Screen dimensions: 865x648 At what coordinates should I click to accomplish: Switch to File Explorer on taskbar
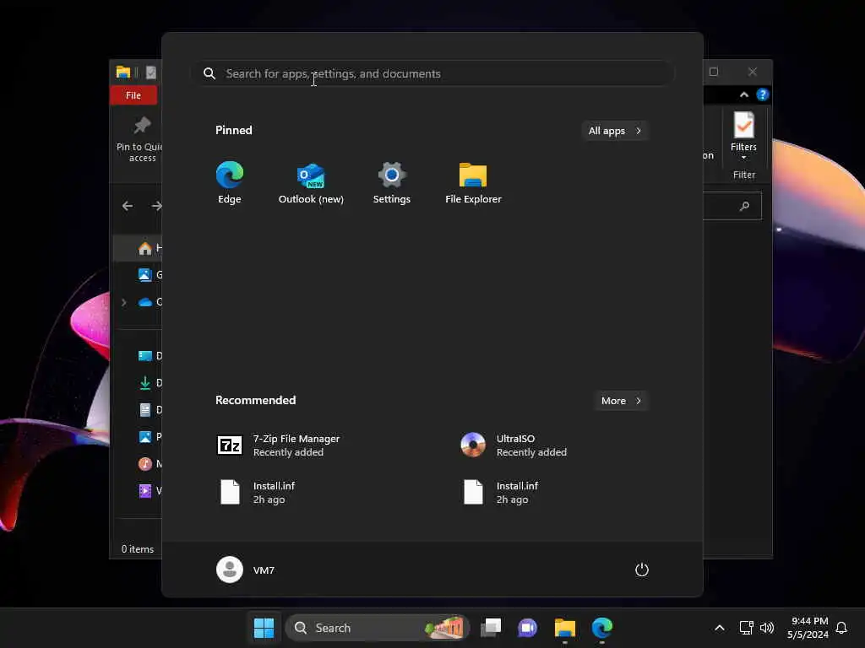[565, 628]
